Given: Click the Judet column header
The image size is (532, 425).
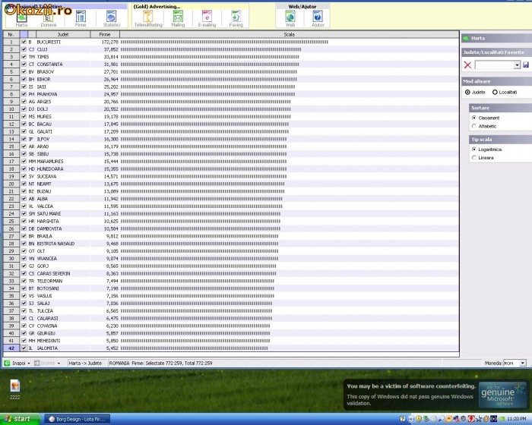Looking at the screenshot, I should (x=63, y=34).
